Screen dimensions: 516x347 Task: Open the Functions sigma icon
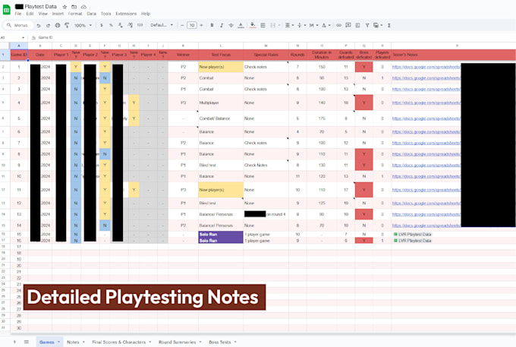click(x=389, y=25)
